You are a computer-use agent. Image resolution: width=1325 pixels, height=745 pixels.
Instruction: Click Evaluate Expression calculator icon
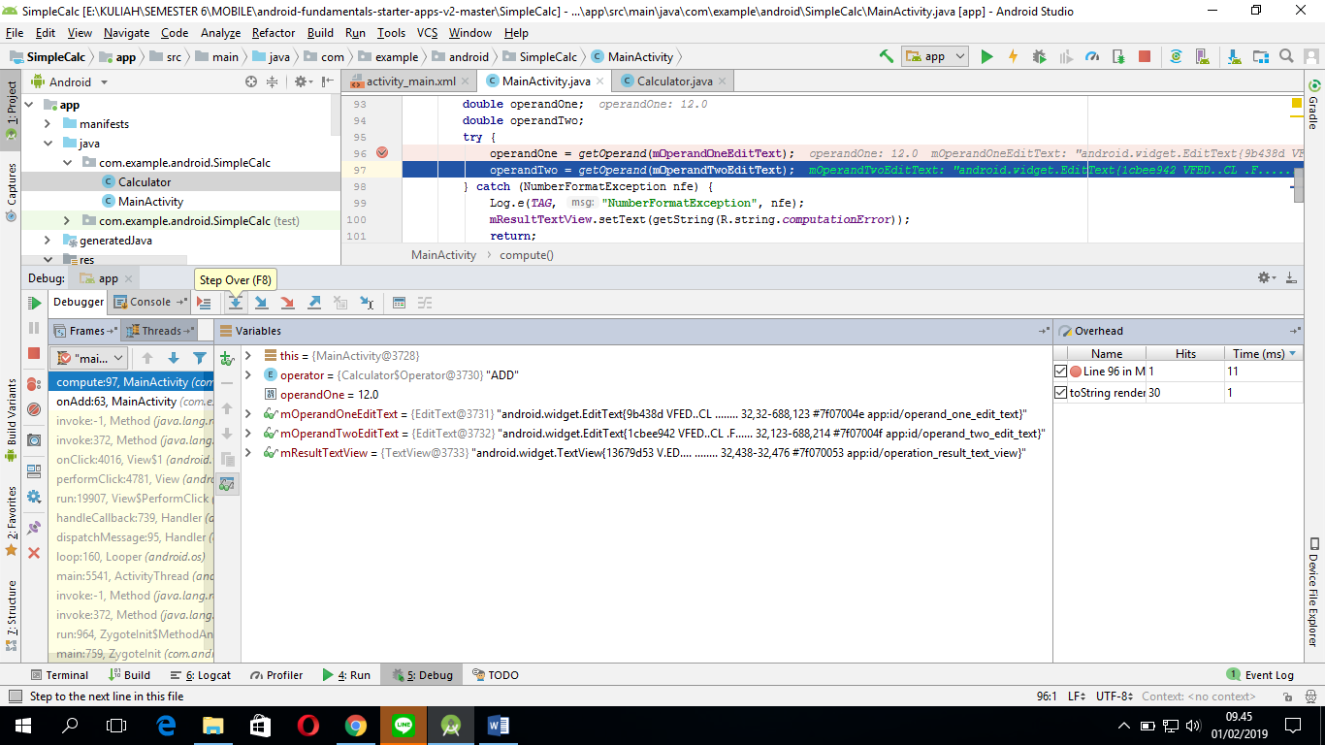click(399, 303)
